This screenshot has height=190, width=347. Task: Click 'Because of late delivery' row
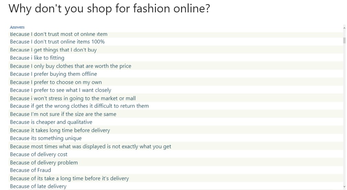38,186
